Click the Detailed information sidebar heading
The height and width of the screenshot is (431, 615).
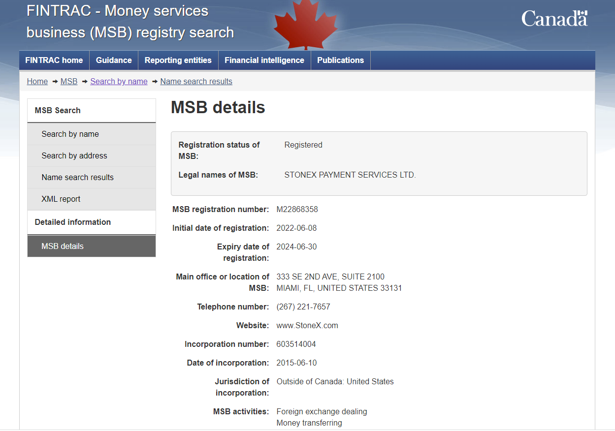(x=92, y=222)
